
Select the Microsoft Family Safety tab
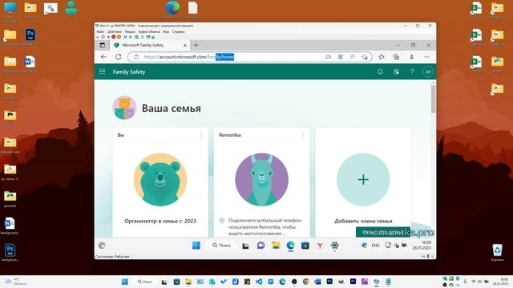coord(150,45)
